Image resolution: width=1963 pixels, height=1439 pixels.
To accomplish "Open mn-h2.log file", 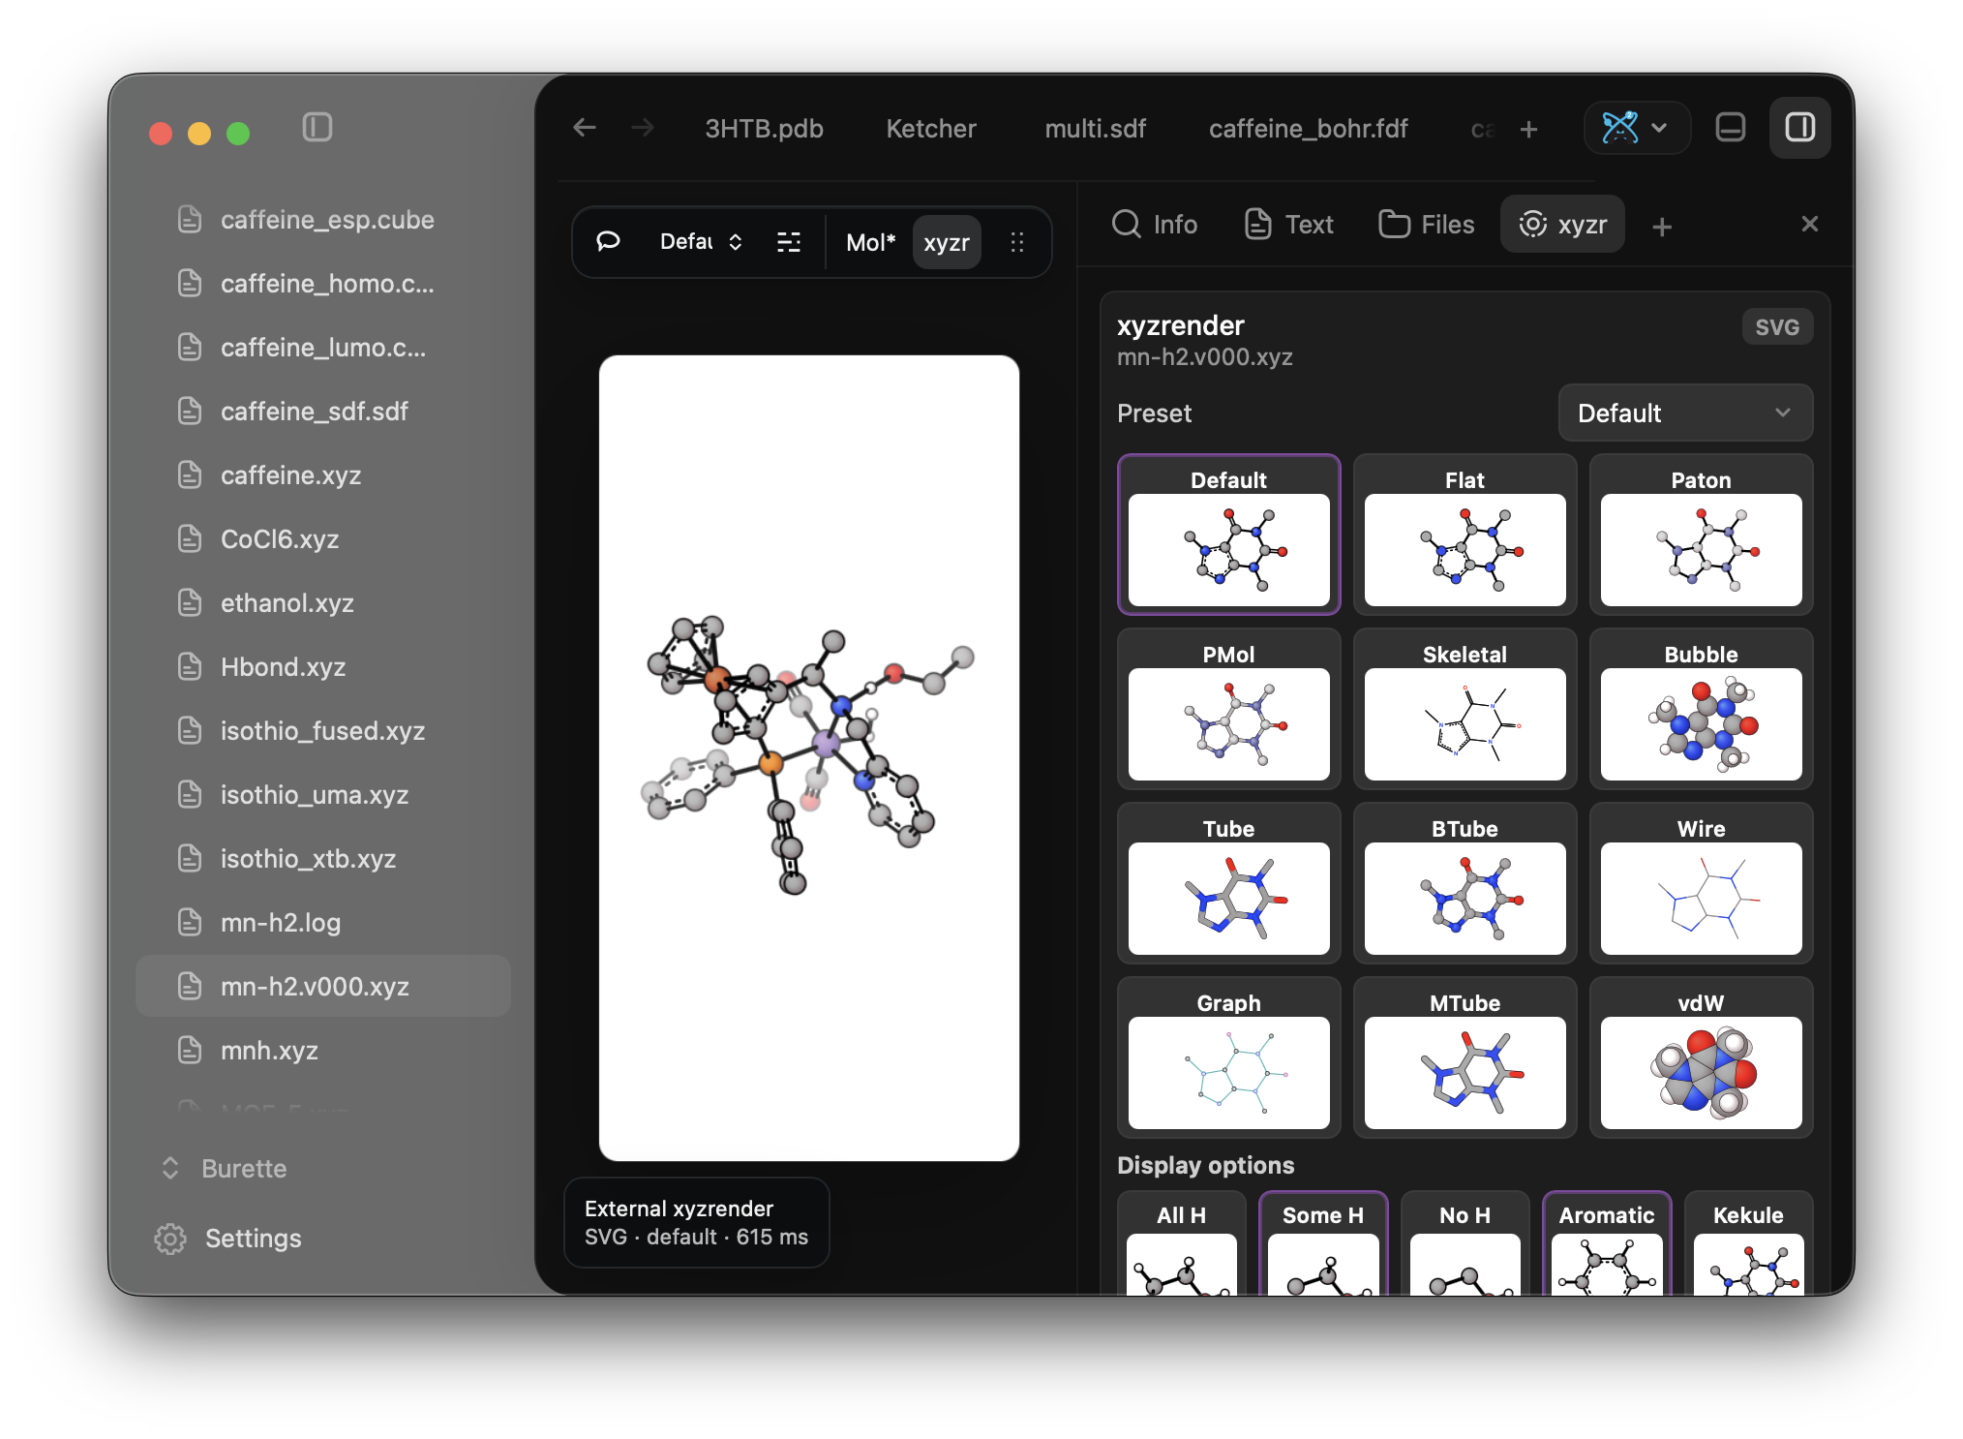I will coord(322,923).
